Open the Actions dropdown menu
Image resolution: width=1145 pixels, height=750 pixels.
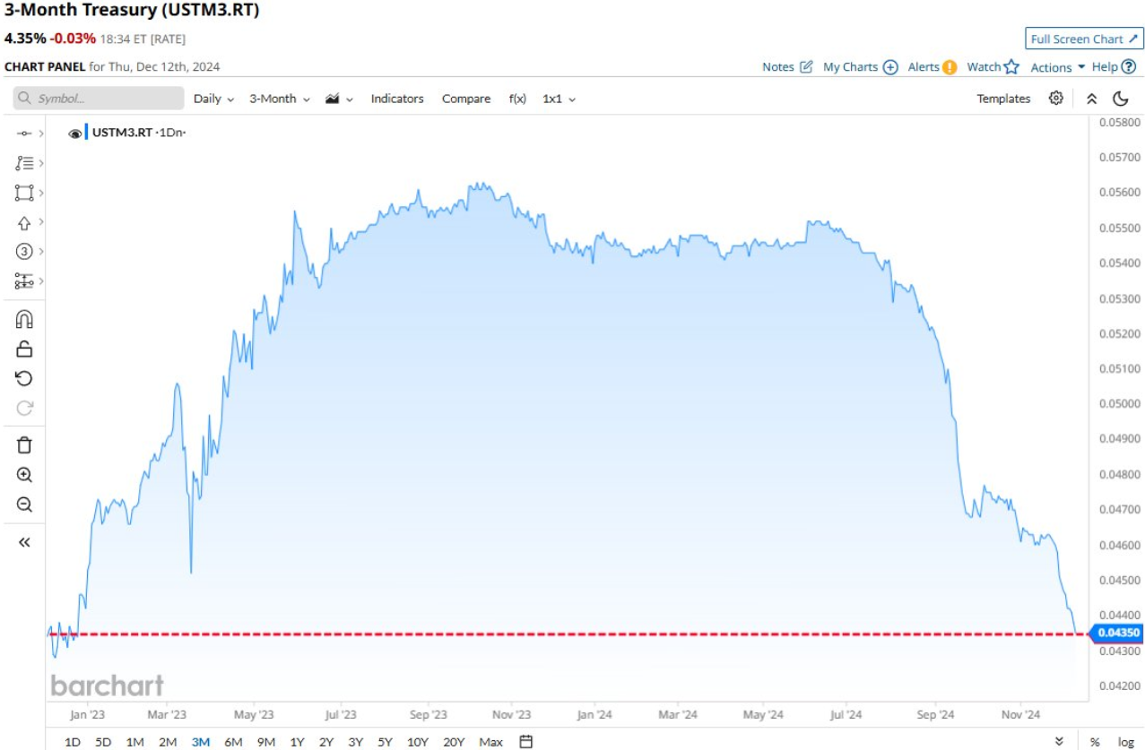(1058, 67)
